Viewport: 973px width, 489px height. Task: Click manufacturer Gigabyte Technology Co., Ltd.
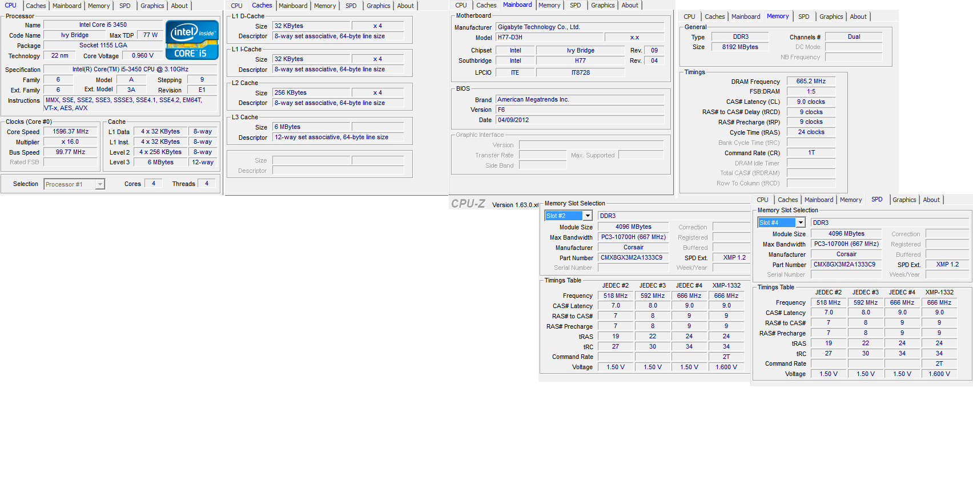tap(580, 27)
